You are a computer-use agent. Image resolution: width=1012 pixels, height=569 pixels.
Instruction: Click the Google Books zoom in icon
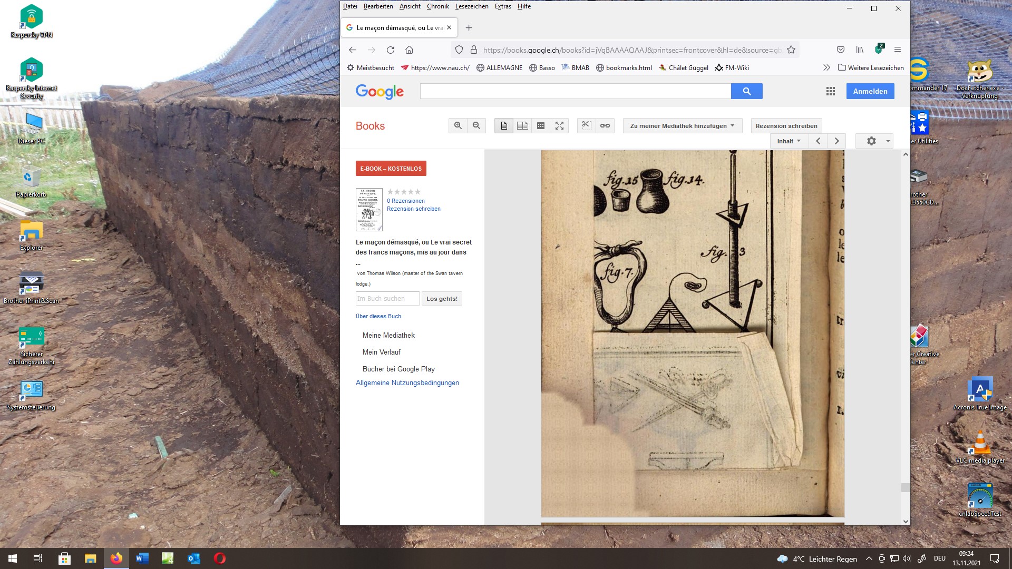(x=458, y=126)
